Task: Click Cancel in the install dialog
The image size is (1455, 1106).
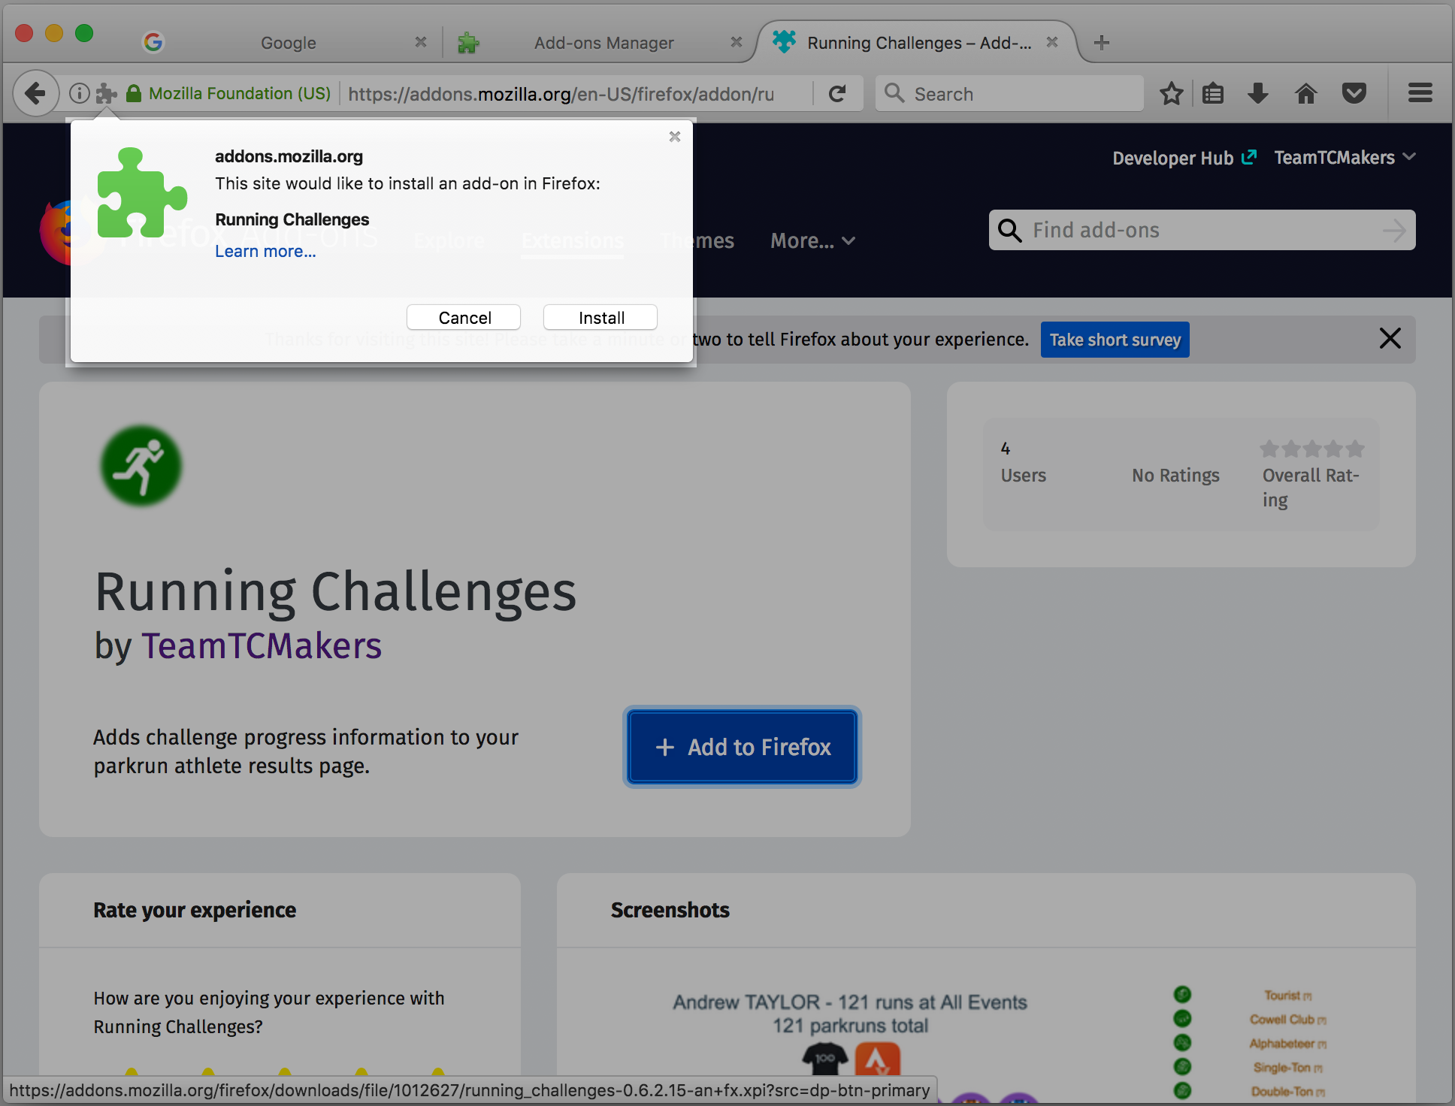Action: [x=464, y=318]
